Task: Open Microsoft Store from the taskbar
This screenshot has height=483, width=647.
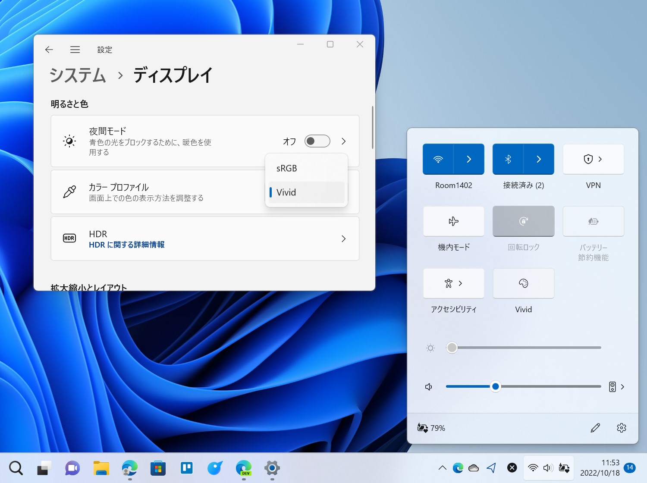Action: click(158, 468)
